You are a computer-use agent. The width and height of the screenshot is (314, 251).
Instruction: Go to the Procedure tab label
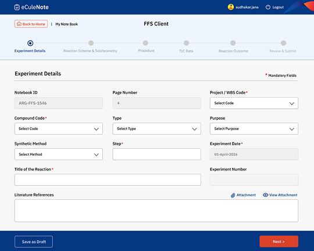146,51
